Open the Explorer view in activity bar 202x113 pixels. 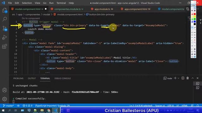(x=4, y=10)
